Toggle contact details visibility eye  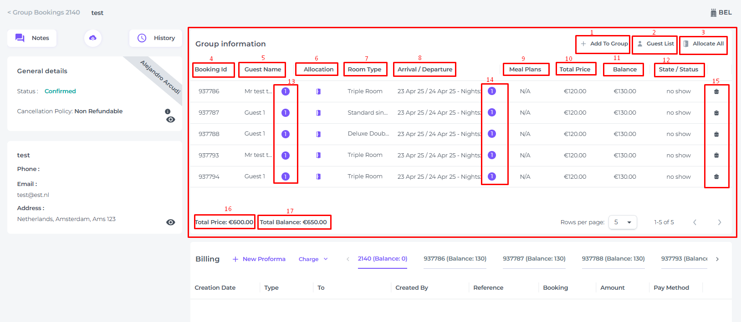click(x=171, y=222)
